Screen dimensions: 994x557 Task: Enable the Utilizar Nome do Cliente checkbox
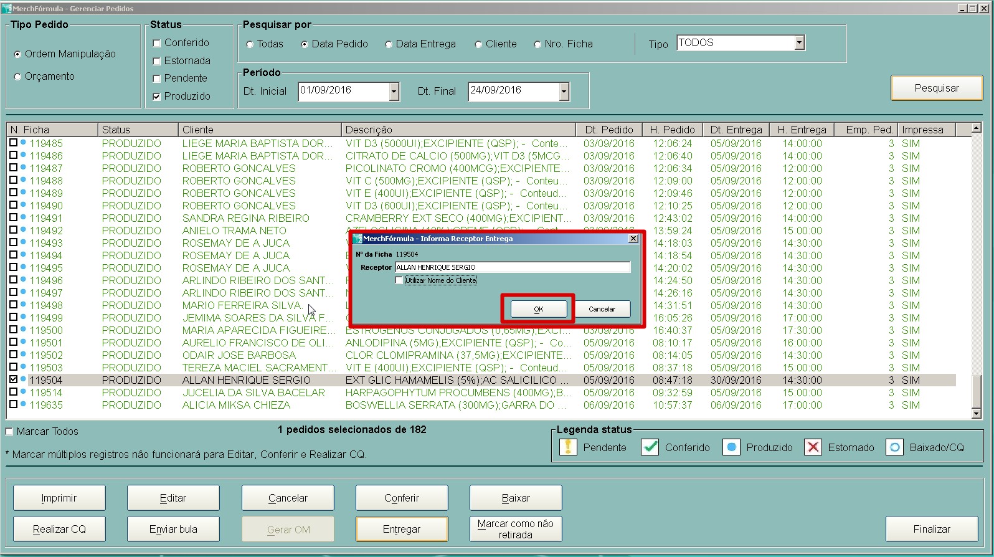coord(399,280)
